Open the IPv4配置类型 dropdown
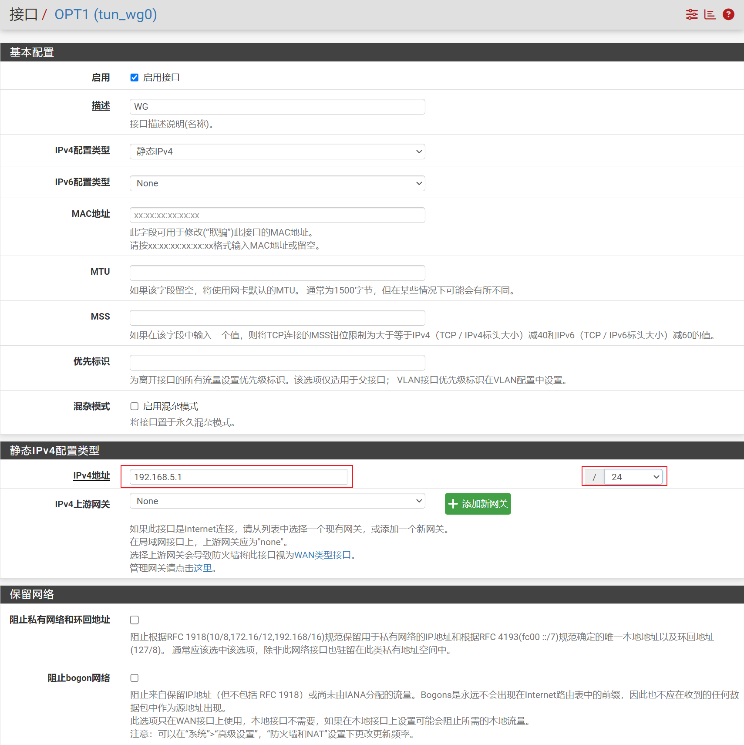Screen dimensions: 744x745 [x=277, y=152]
